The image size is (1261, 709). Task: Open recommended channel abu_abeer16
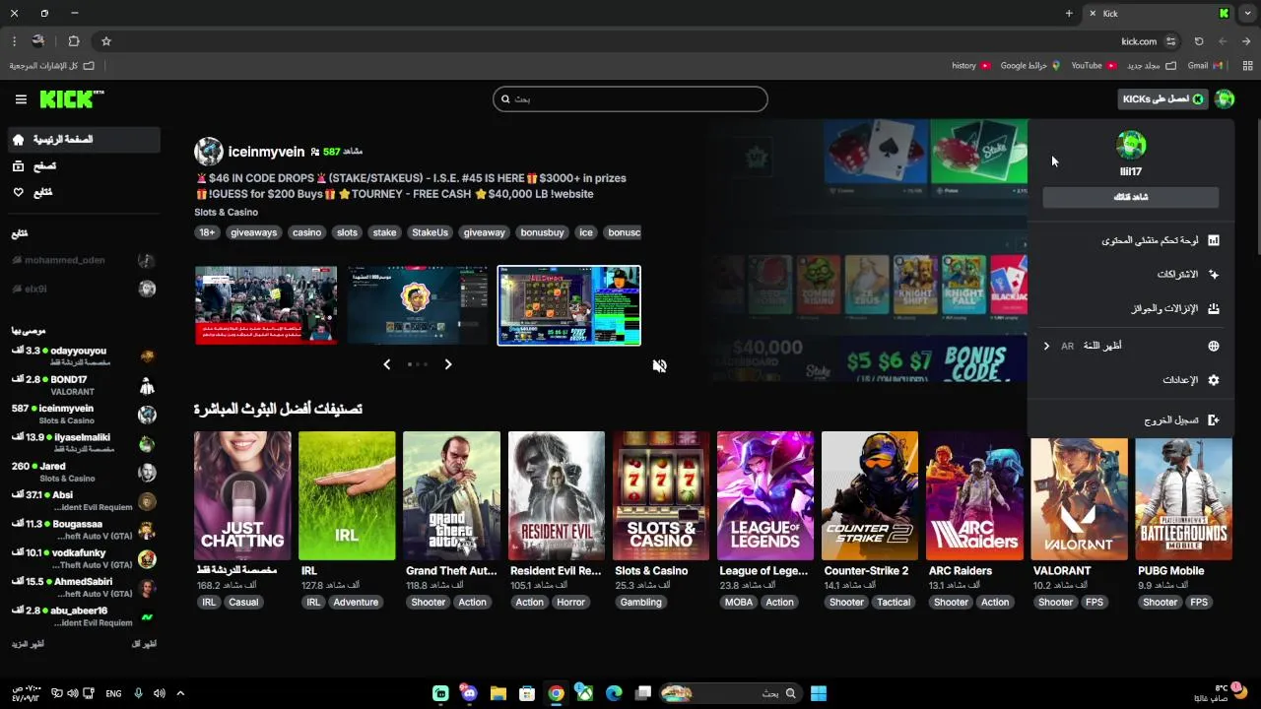click(x=83, y=616)
